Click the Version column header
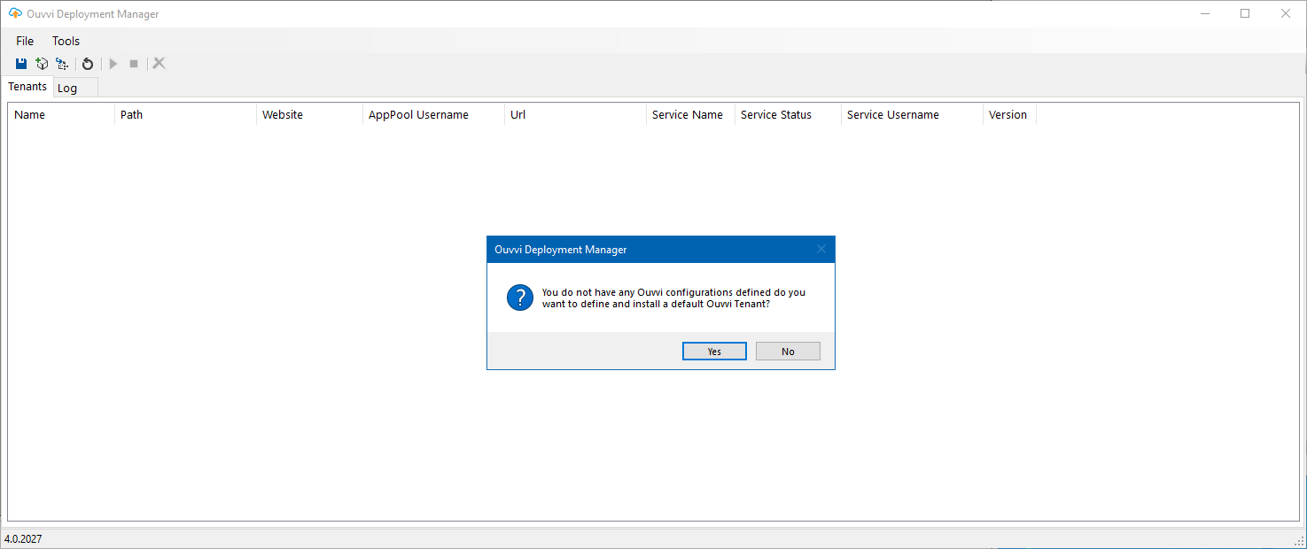The width and height of the screenshot is (1307, 549). tap(1009, 114)
